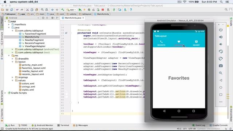Screen dimensions: 233x131
Task: Emulator volume down button
Action: pyautogui.click(x=221, y=44)
